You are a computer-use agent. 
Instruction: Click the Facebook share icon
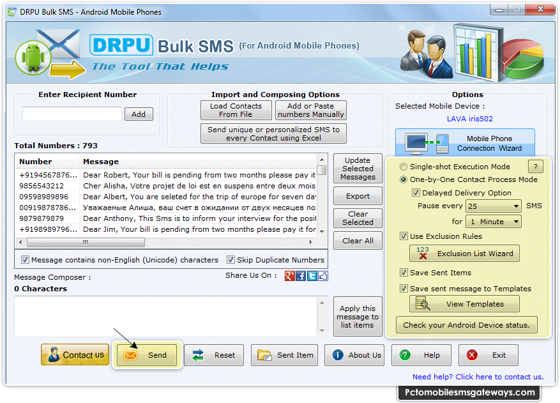pyautogui.click(x=301, y=276)
